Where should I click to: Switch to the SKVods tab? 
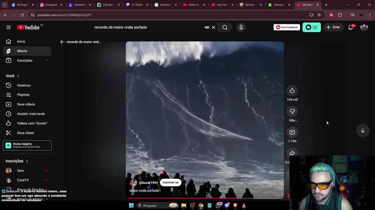(251, 5)
